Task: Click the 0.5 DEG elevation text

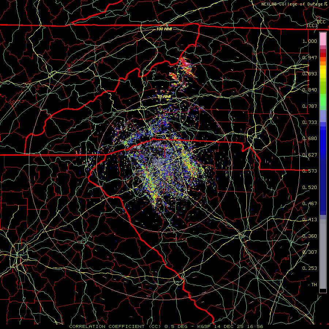Action: click(176, 326)
